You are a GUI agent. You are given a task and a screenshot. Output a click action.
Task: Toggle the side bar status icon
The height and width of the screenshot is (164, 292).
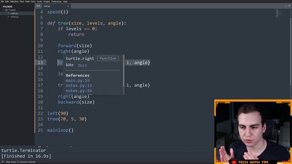pyautogui.click(x=3, y=162)
